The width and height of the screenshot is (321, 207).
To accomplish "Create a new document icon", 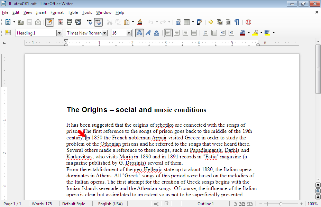I will click(x=8, y=22).
